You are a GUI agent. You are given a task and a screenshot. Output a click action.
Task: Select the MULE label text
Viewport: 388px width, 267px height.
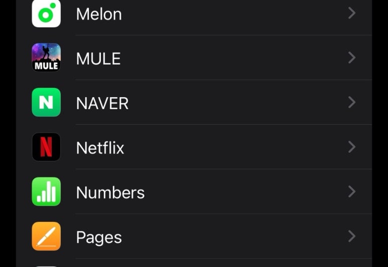point(98,59)
